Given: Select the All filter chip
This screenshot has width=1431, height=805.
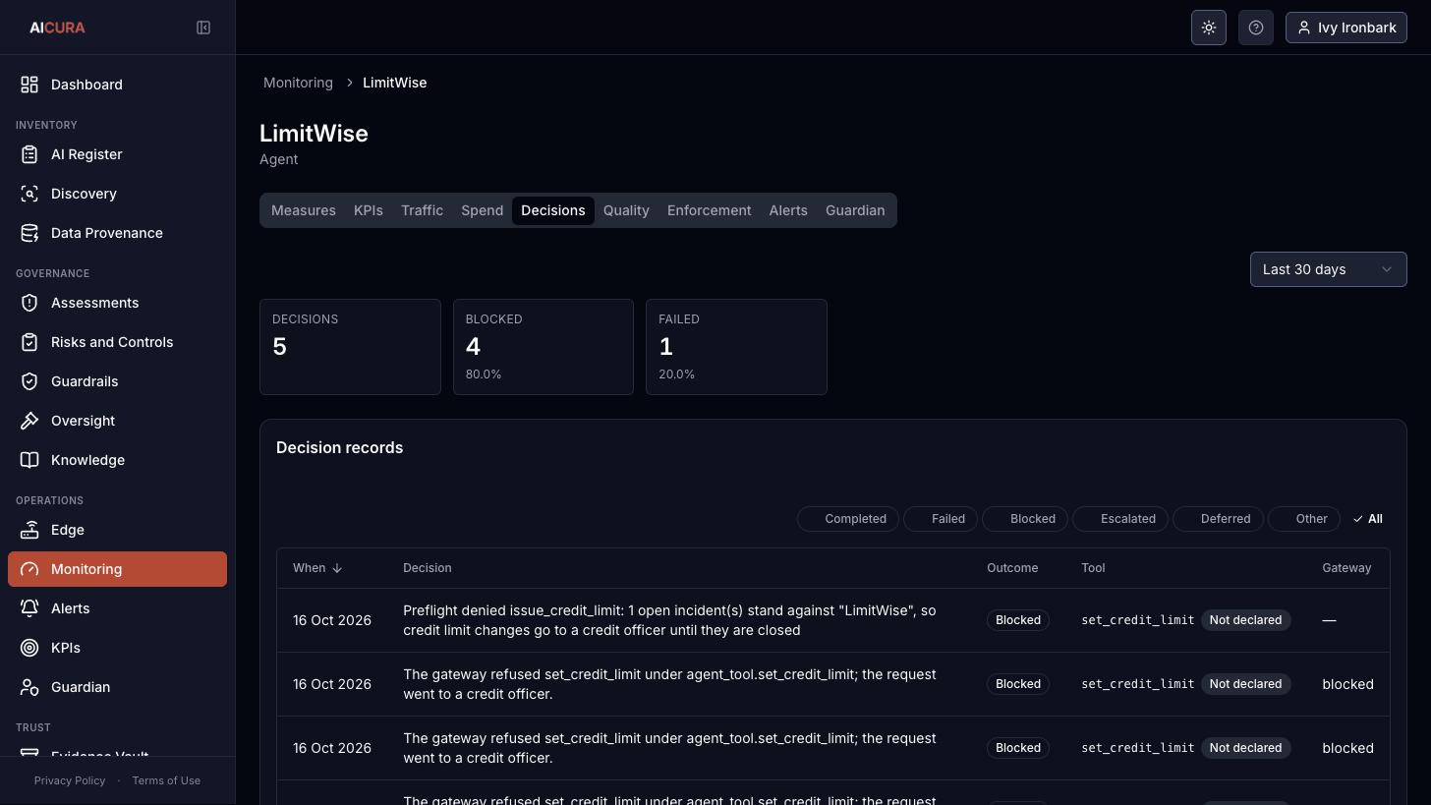Looking at the screenshot, I should point(1367,519).
